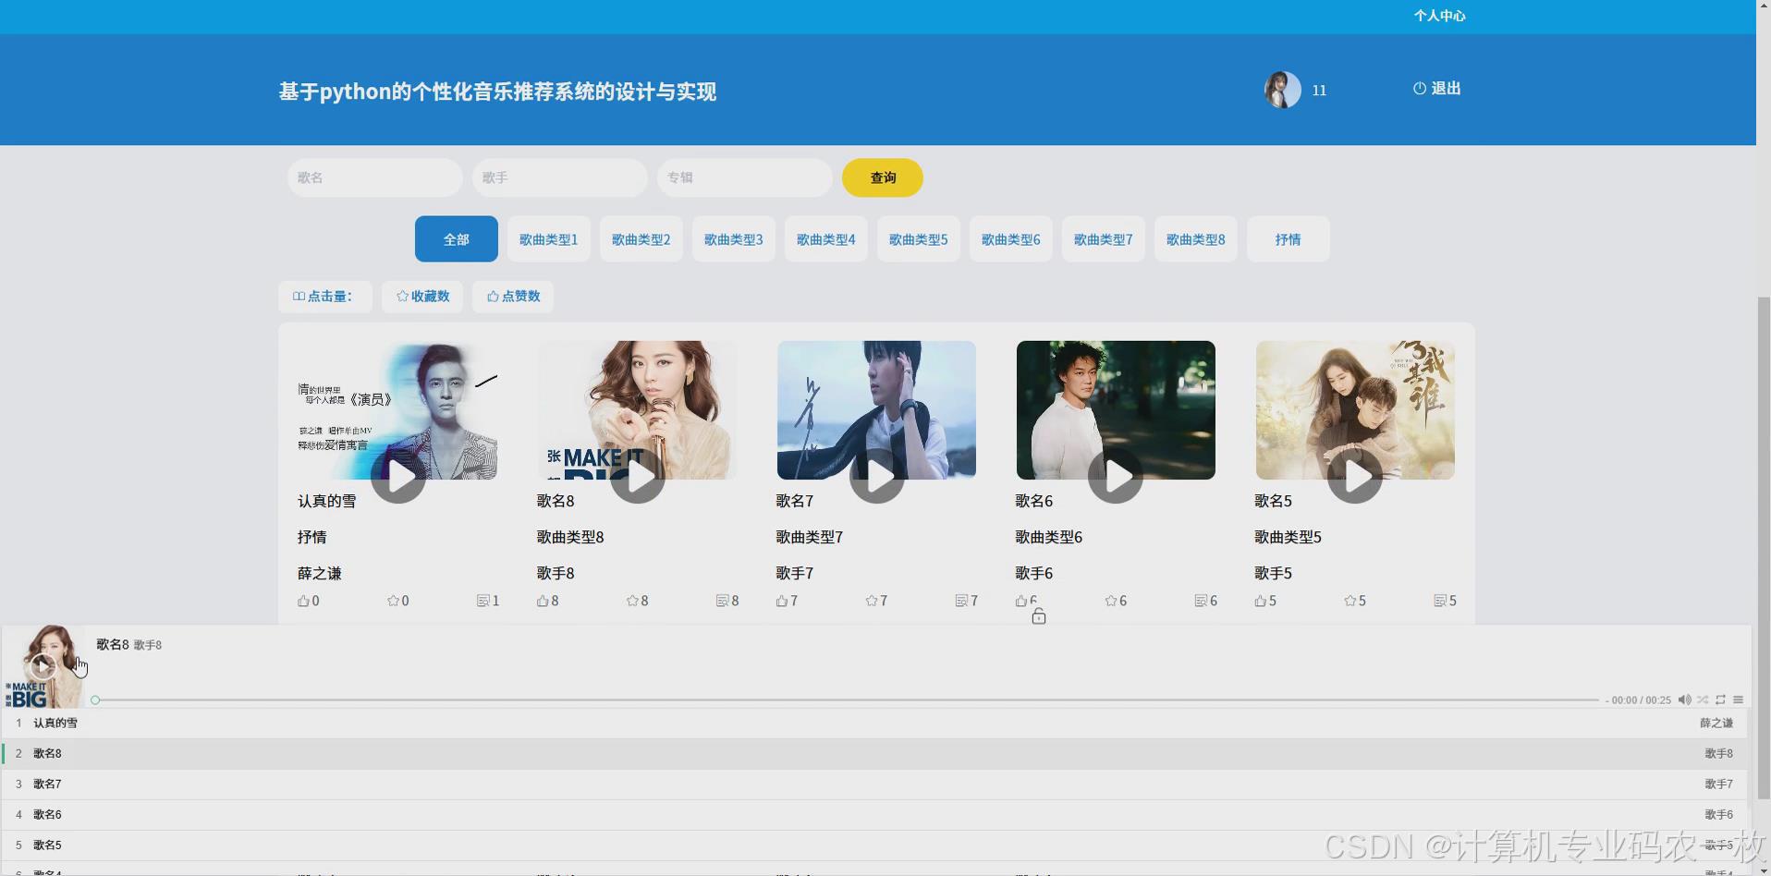Screen dimensions: 1771x876
Task: Toggle sorting by 点赞数
Action: pos(512,296)
